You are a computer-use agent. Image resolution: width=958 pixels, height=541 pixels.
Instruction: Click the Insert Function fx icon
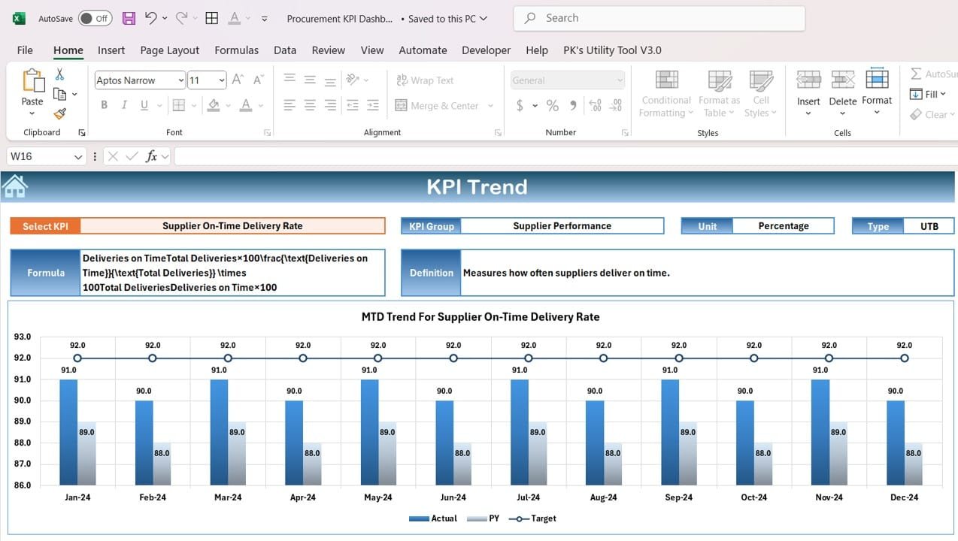pos(151,156)
